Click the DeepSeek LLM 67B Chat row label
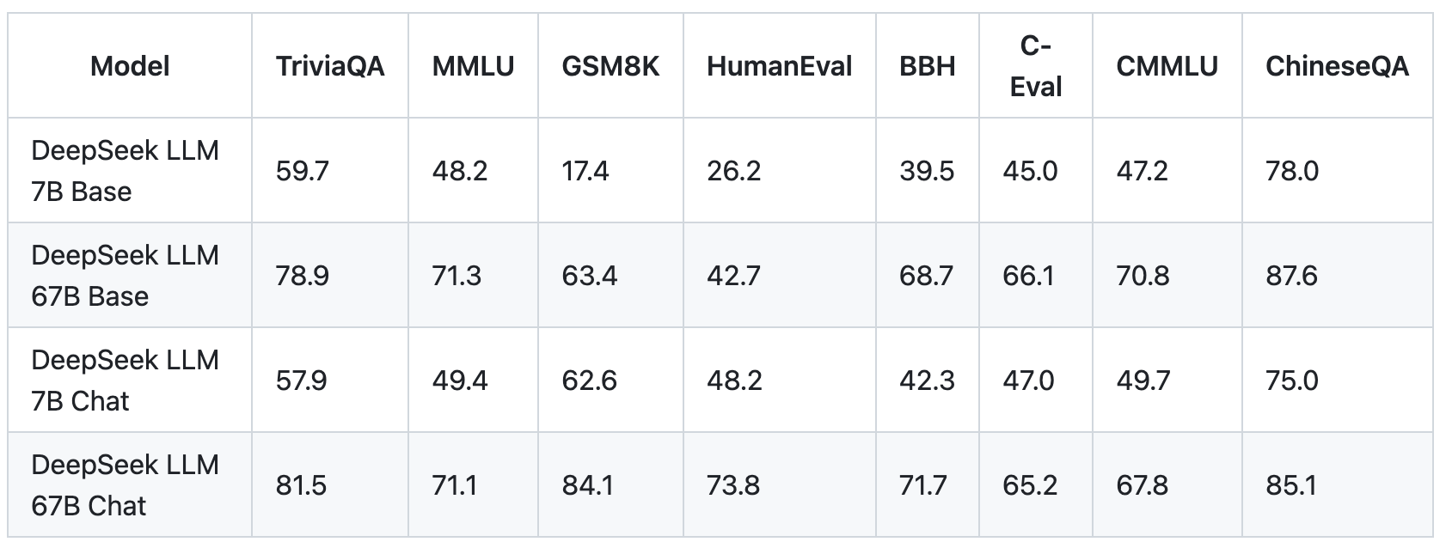Screen dimensions: 1446x548 click(x=125, y=485)
